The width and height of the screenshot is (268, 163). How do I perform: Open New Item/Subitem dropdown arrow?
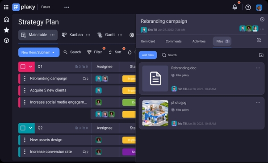tap(53, 52)
